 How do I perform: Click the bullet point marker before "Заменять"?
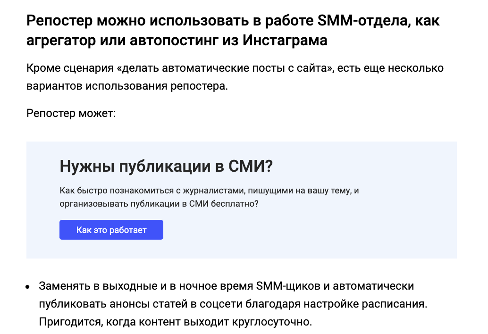(x=28, y=287)
